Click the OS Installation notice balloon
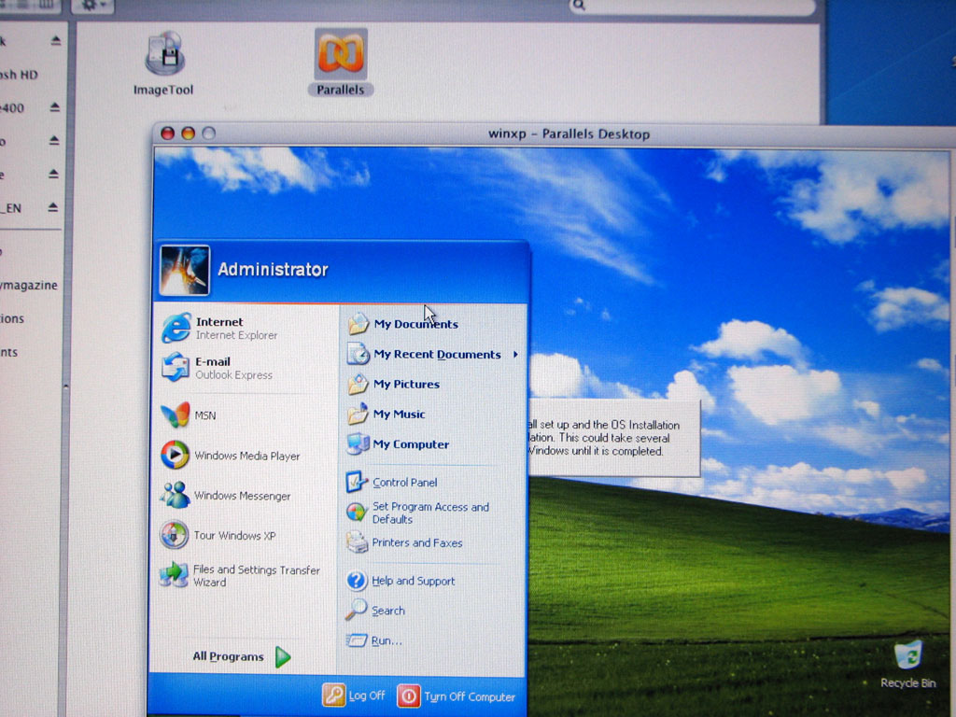This screenshot has width=956, height=717. (x=613, y=438)
